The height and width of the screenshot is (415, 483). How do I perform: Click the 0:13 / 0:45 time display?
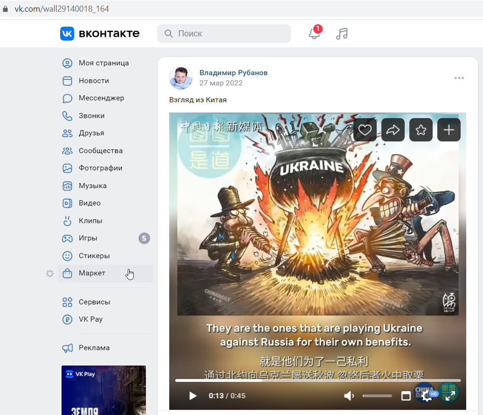[227, 395]
